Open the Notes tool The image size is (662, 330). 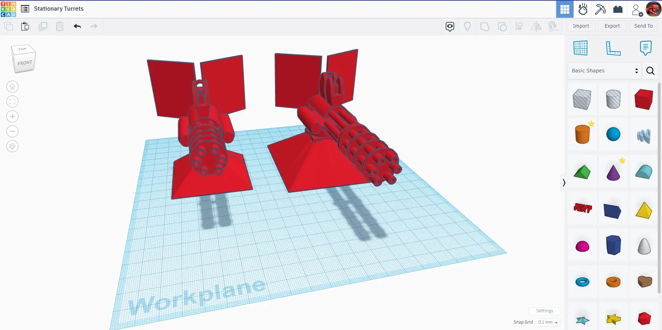coord(645,48)
